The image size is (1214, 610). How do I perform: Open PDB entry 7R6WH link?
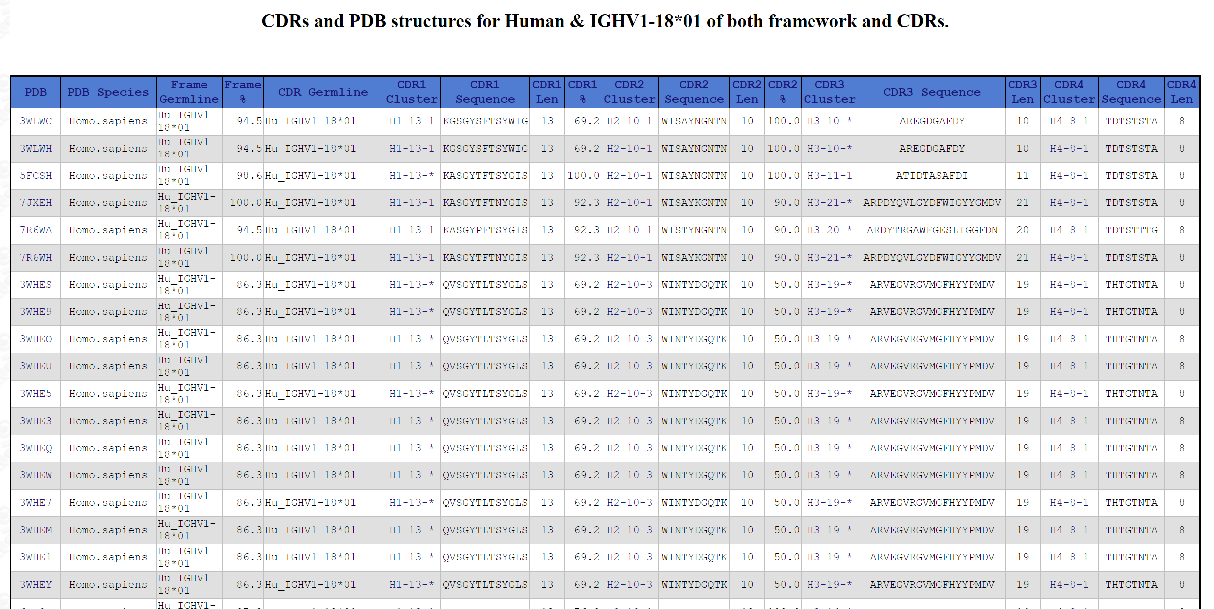coord(36,258)
